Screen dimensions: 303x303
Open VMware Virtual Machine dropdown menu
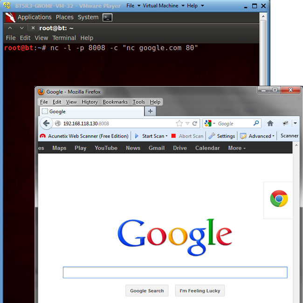tap(160, 6)
